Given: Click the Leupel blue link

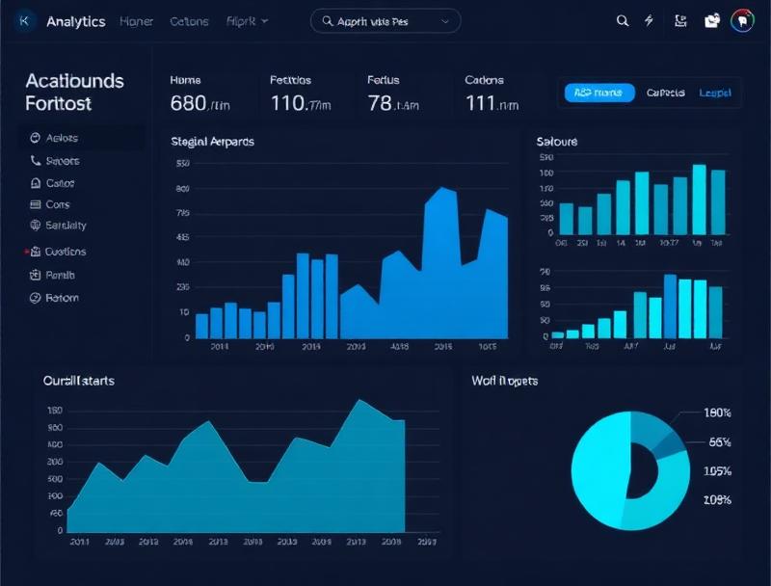Looking at the screenshot, I should (715, 93).
